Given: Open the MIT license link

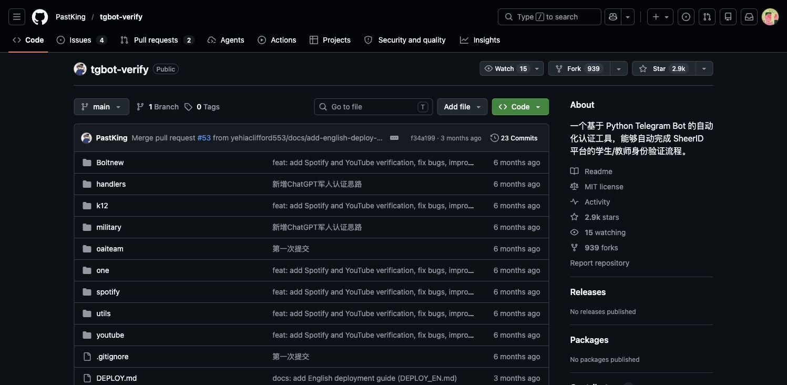Looking at the screenshot, I should click(597, 187).
